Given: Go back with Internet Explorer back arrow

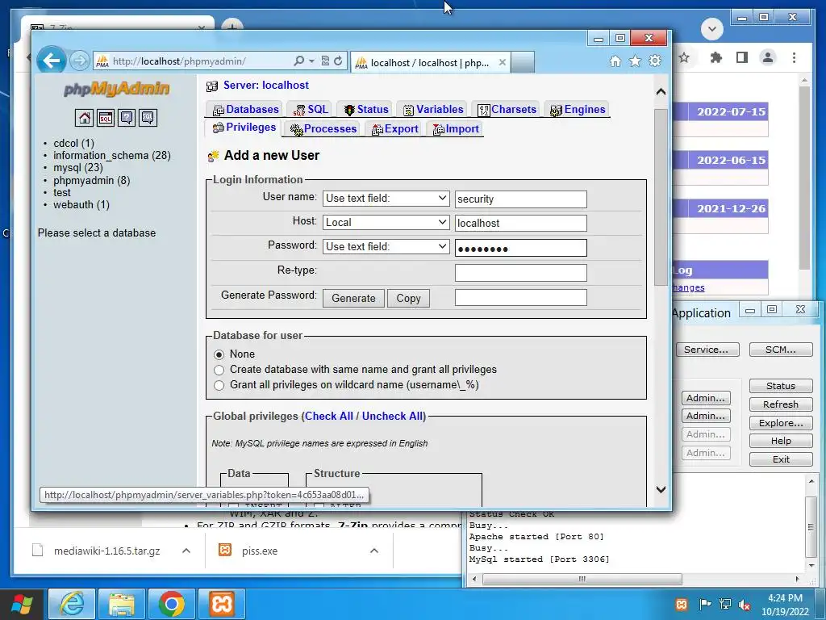Looking at the screenshot, I should click(51, 61).
